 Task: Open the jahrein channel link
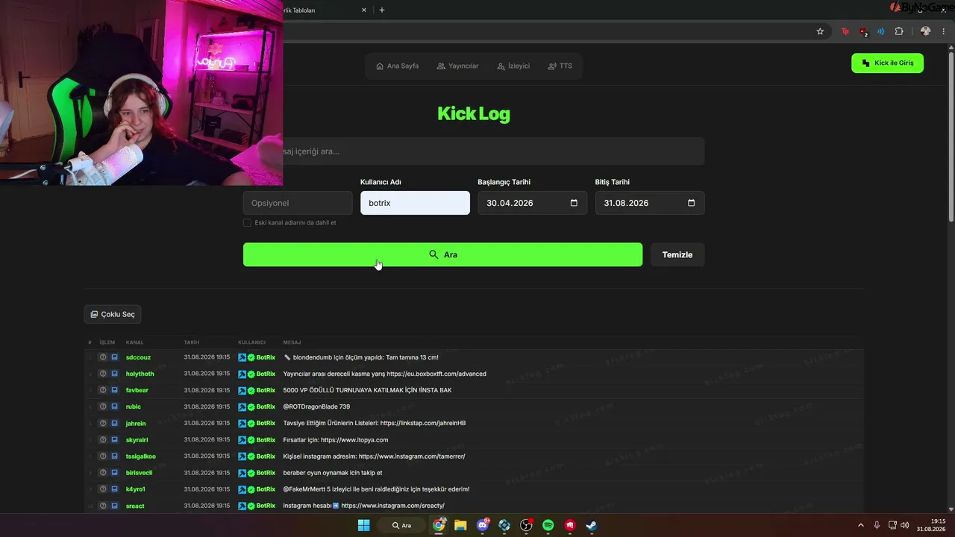coord(136,423)
